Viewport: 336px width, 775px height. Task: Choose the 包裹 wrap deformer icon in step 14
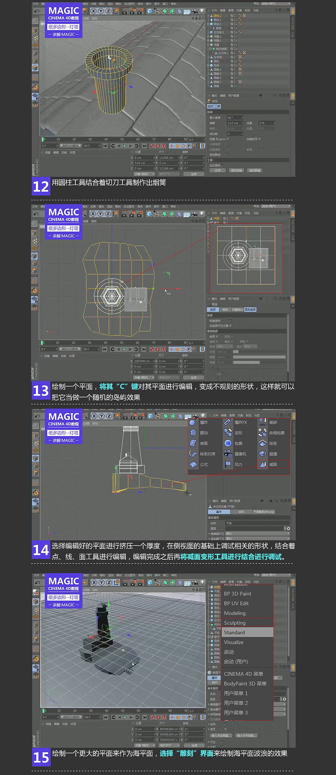[x=228, y=443]
